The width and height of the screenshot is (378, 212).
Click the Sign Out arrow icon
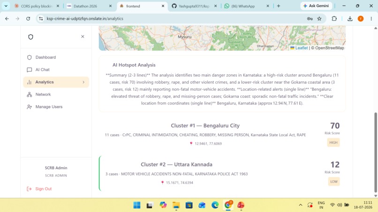(29, 189)
